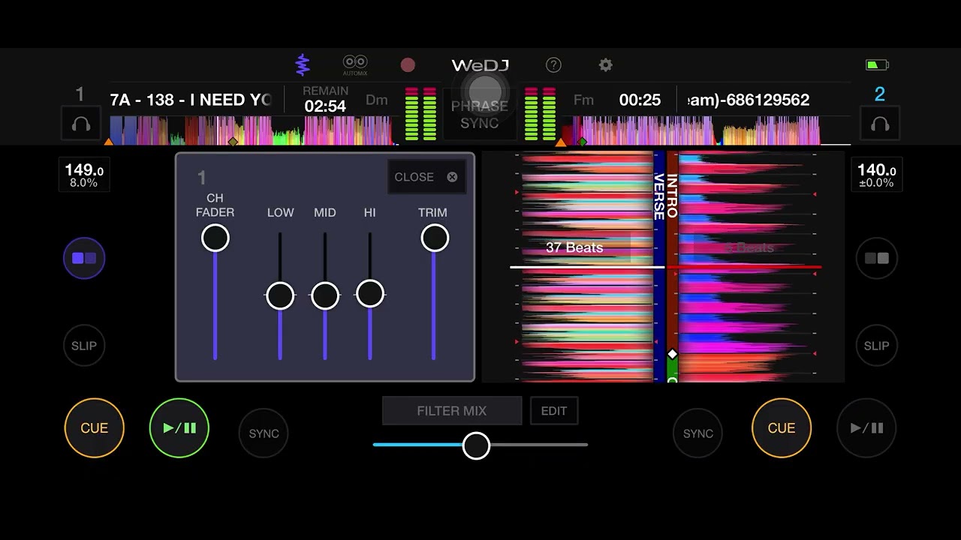Image resolution: width=961 pixels, height=540 pixels.
Task: Toggle Phrase Sync button
Action: pyautogui.click(x=480, y=114)
